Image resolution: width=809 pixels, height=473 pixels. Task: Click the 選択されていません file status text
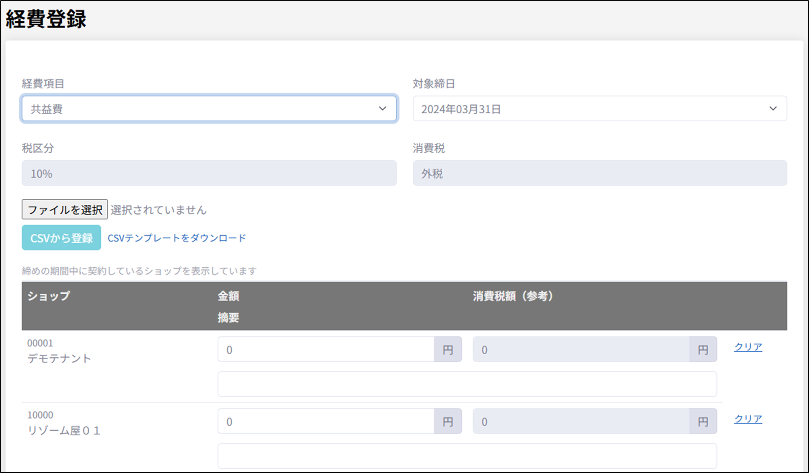coord(159,210)
